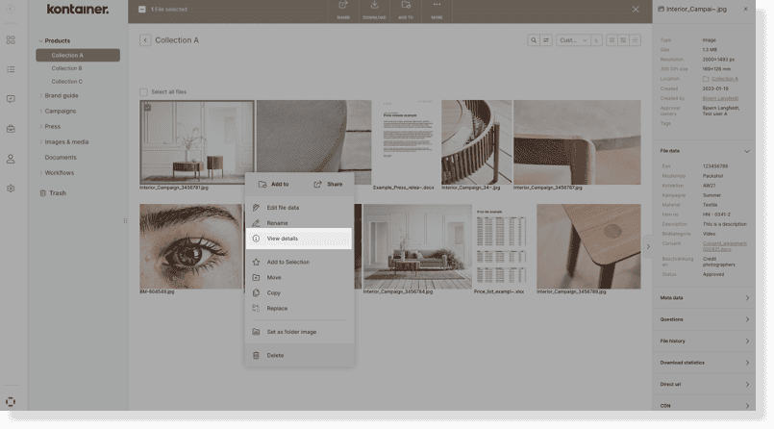Click the back arrow beside Collection A

click(145, 40)
